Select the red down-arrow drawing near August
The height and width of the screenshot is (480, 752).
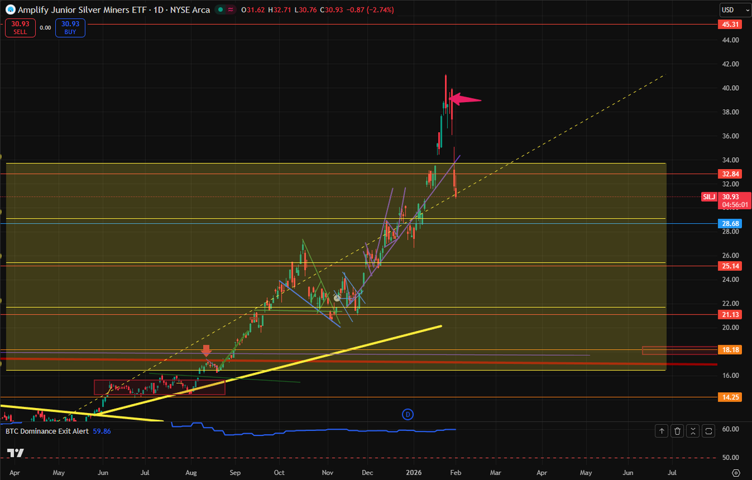click(x=206, y=350)
